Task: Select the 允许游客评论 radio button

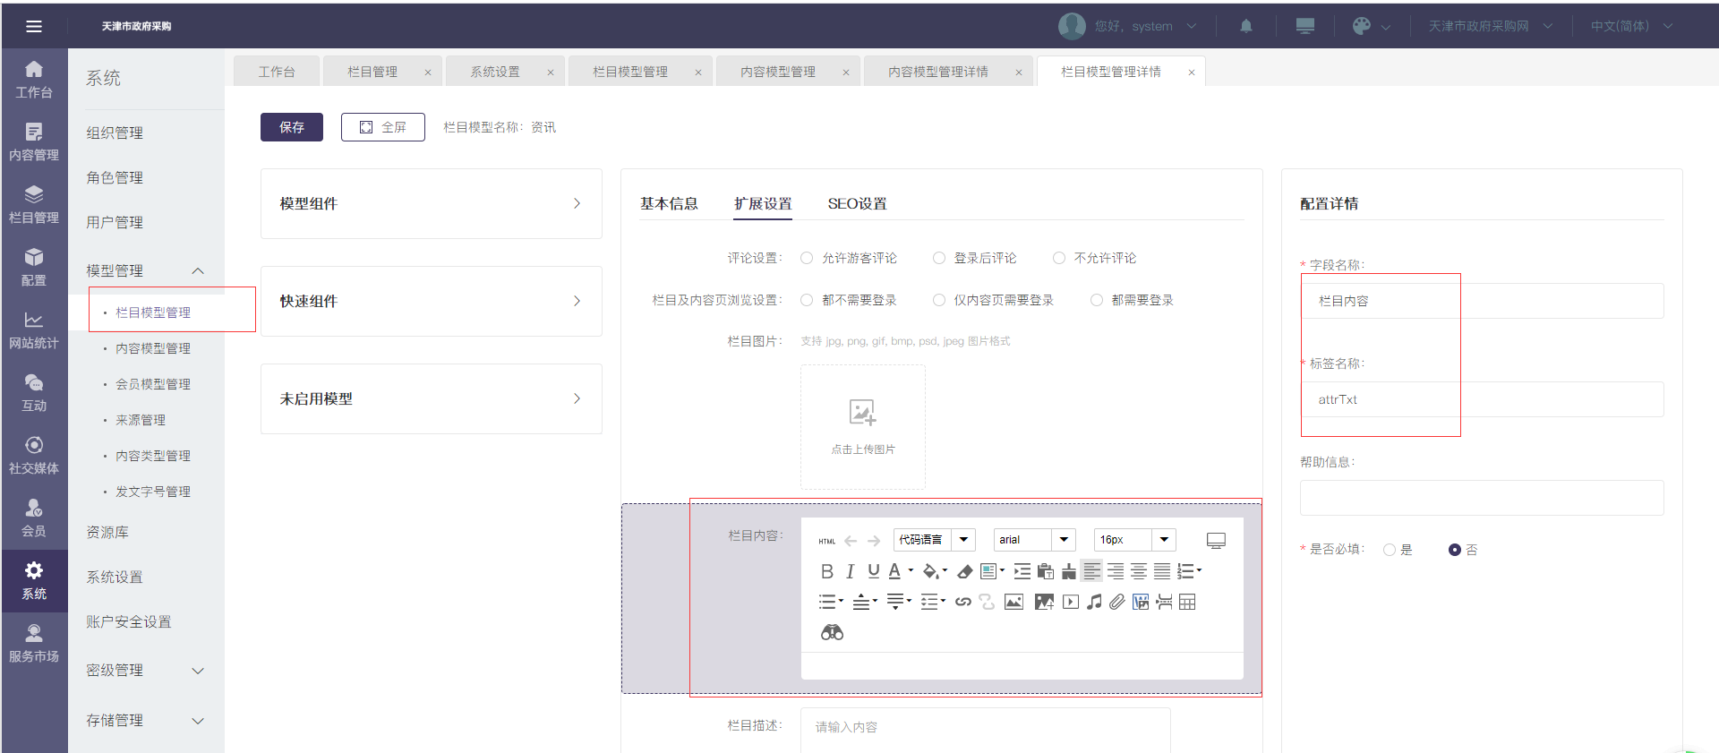Action: [807, 258]
